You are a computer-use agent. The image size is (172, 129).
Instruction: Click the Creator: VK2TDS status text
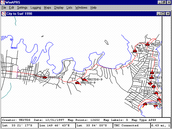click(16, 120)
